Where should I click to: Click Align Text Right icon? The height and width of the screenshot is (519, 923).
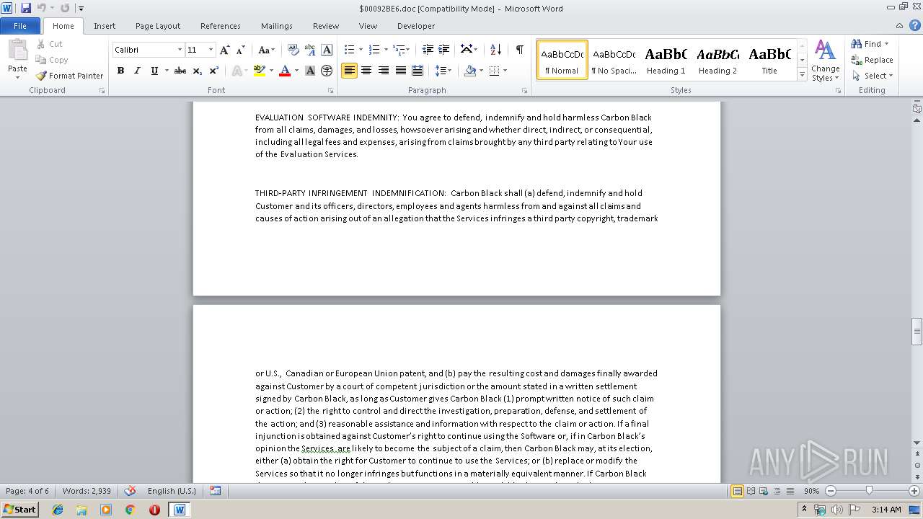pyautogui.click(x=384, y=71)
